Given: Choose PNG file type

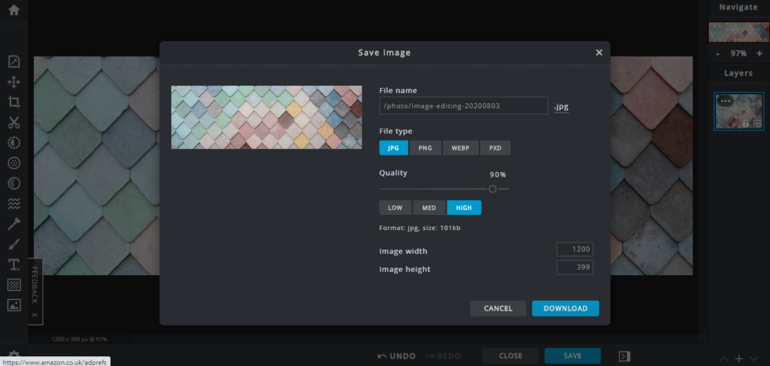Looking at the screenshot, I should [x=425, y=148].
